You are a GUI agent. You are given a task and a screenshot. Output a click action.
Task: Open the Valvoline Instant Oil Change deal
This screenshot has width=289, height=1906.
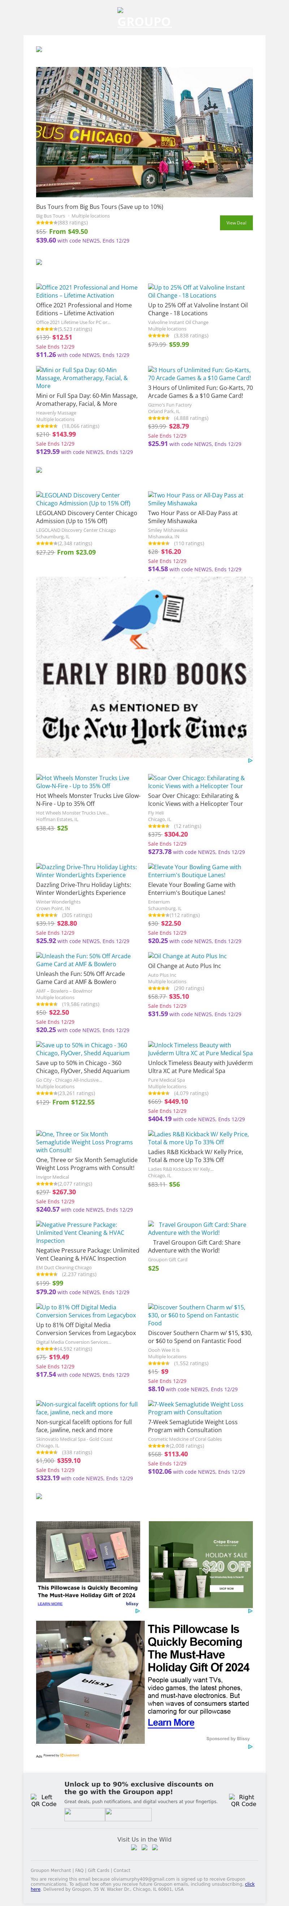197,291
